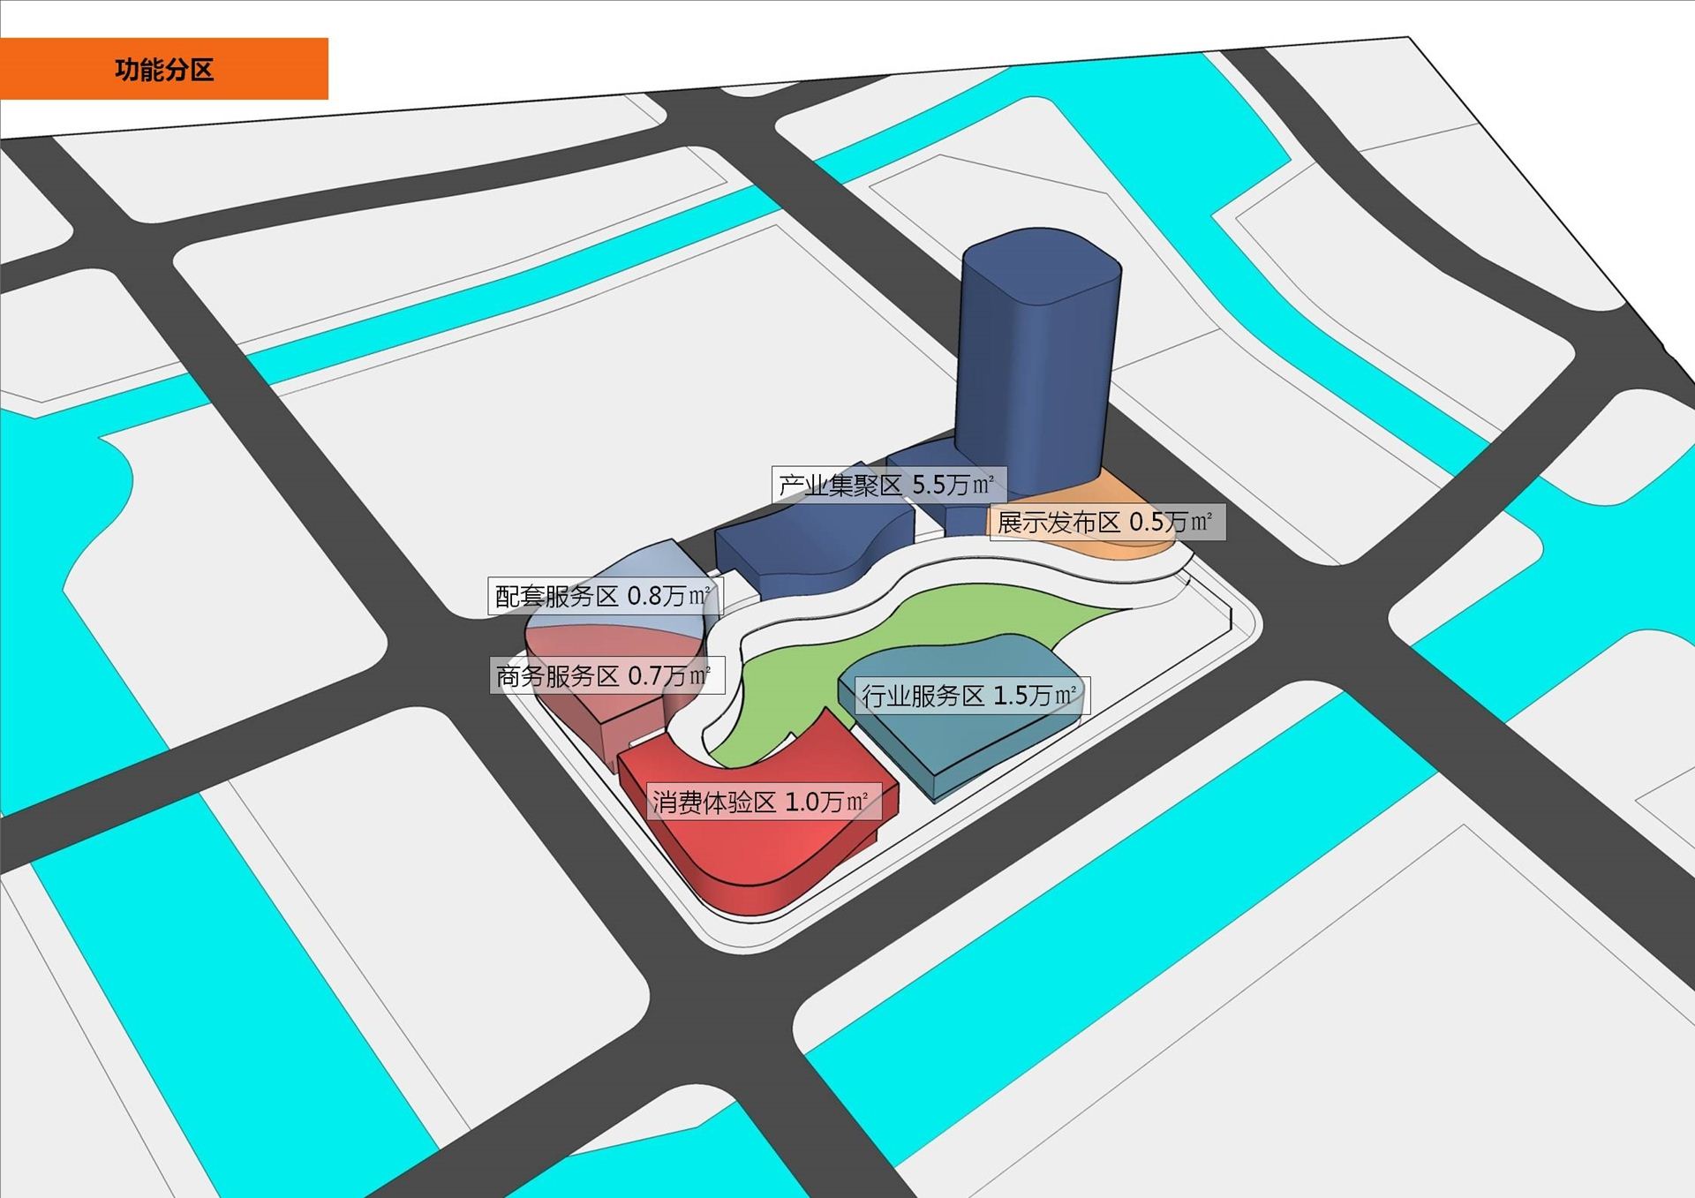Screen dimensions: 1695x1198
Task: Click the 配套服务区 0.8万㎡ label
Action: pyautogui.click(x=604, y=597)
